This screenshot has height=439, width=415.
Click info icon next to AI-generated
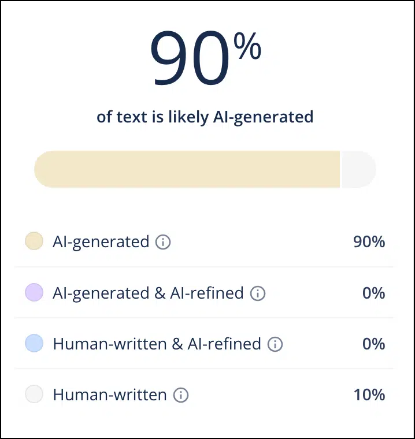pyautogui.click(x=163, y=242)
